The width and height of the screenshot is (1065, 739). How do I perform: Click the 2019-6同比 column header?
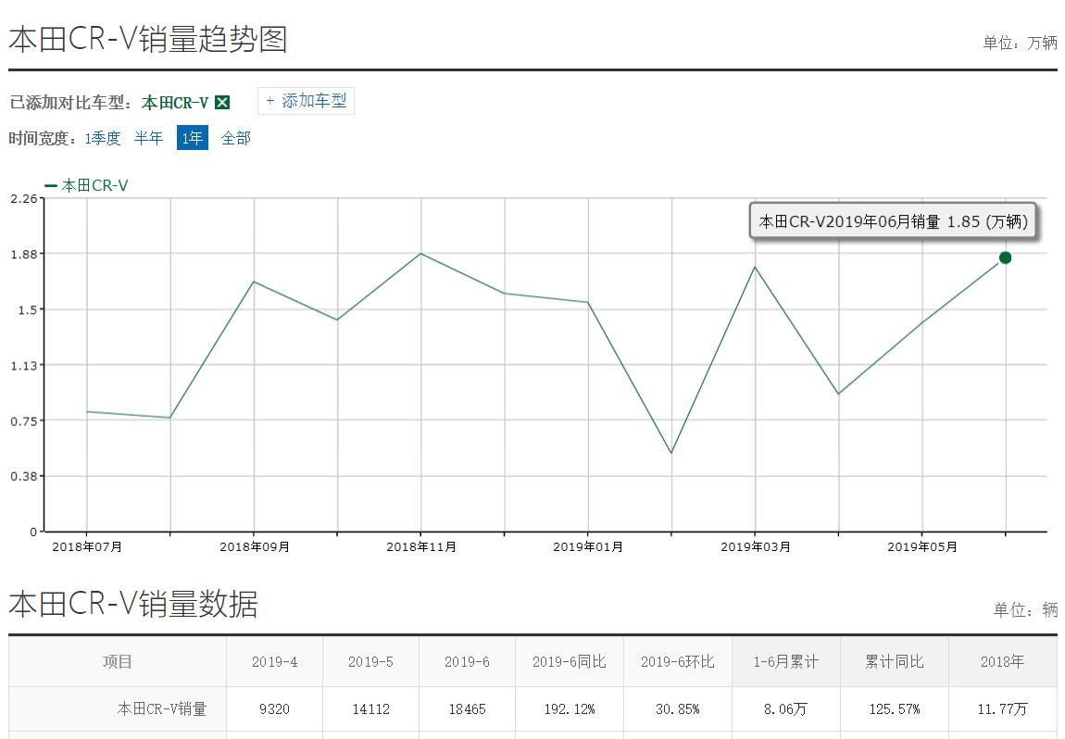pyautogui.click(x=570, y=661)
